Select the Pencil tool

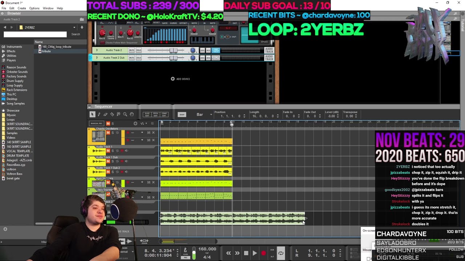[x=99, y=114]
